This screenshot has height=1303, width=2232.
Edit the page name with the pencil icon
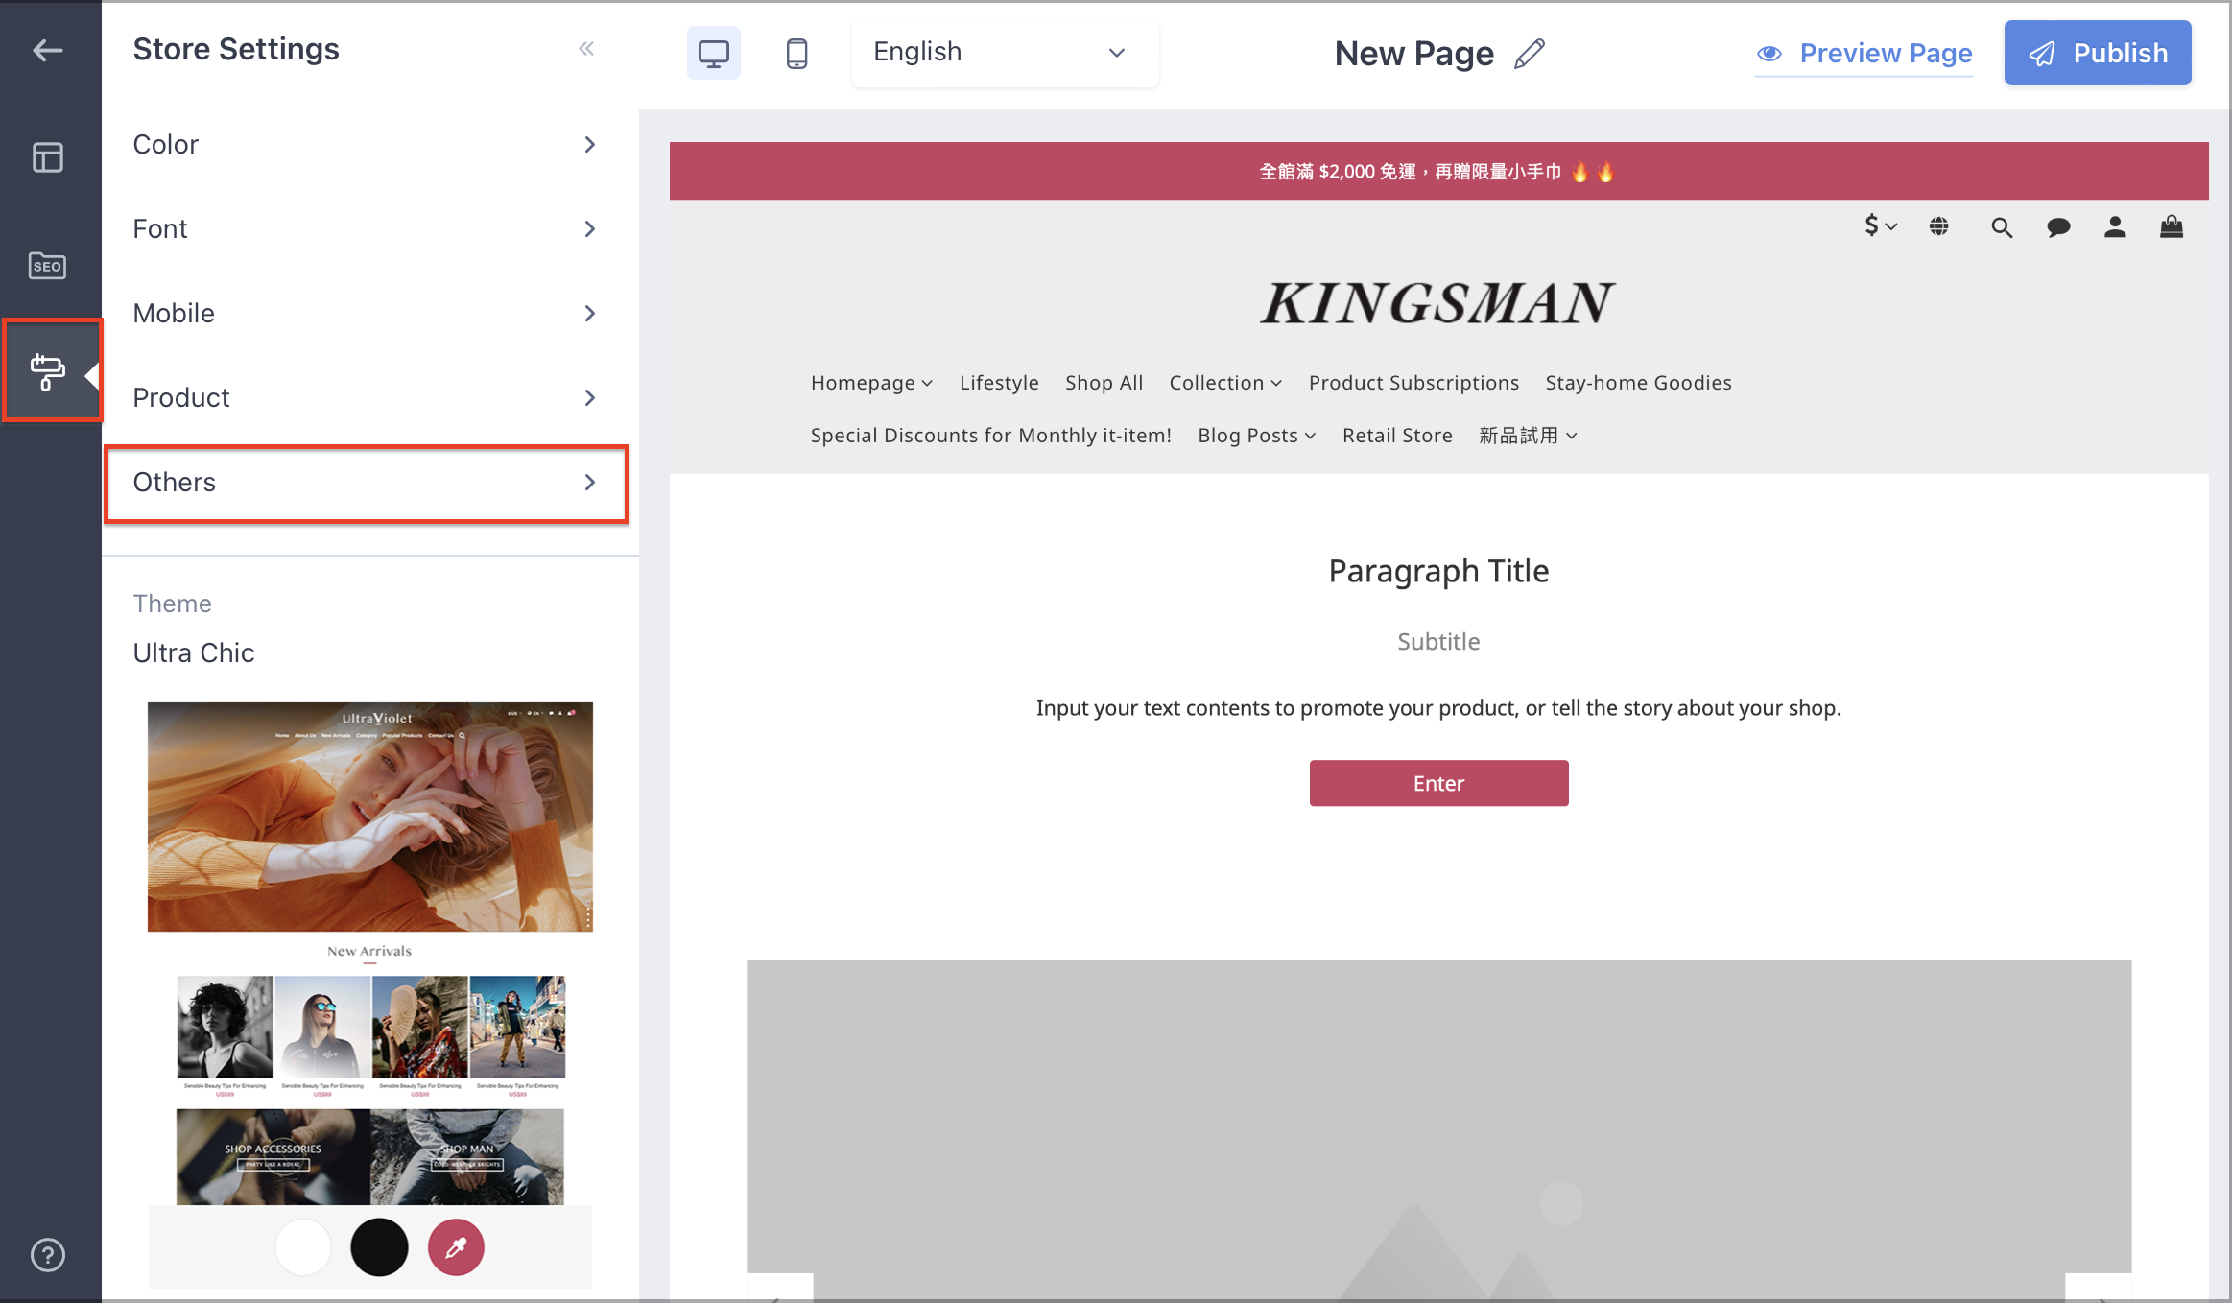point(1530,54)
